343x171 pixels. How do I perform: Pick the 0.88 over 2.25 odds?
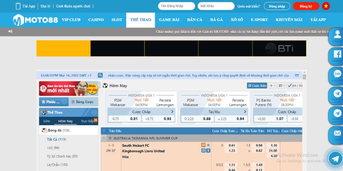[198, 119]
